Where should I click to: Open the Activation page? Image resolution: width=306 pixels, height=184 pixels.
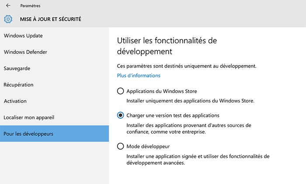coord(15,101)
